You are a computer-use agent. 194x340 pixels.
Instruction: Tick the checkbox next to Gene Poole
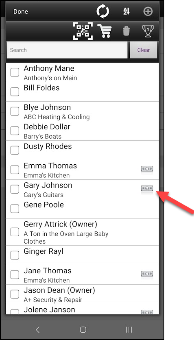tap(15, 209)
